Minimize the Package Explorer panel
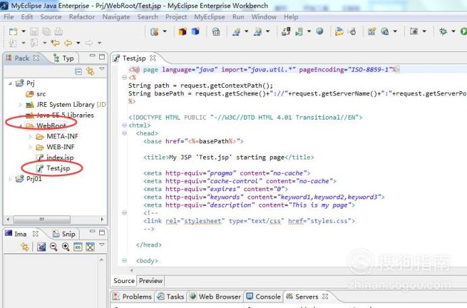This screenshot has height=308, width=467. point(92,56)
